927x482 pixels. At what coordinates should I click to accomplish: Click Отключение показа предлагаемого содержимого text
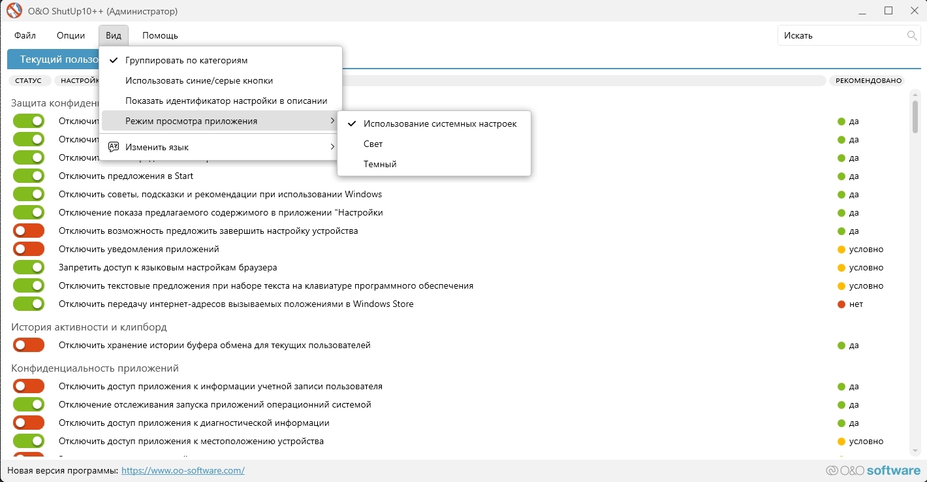(x=221, y=212)
